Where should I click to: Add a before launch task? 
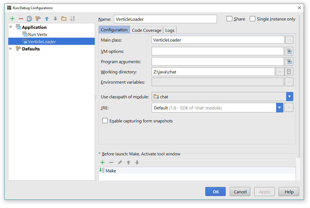(102, 163)
